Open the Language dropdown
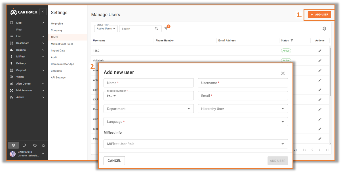The height and width of the screenshot is (174, 341). tap(196, 122)
